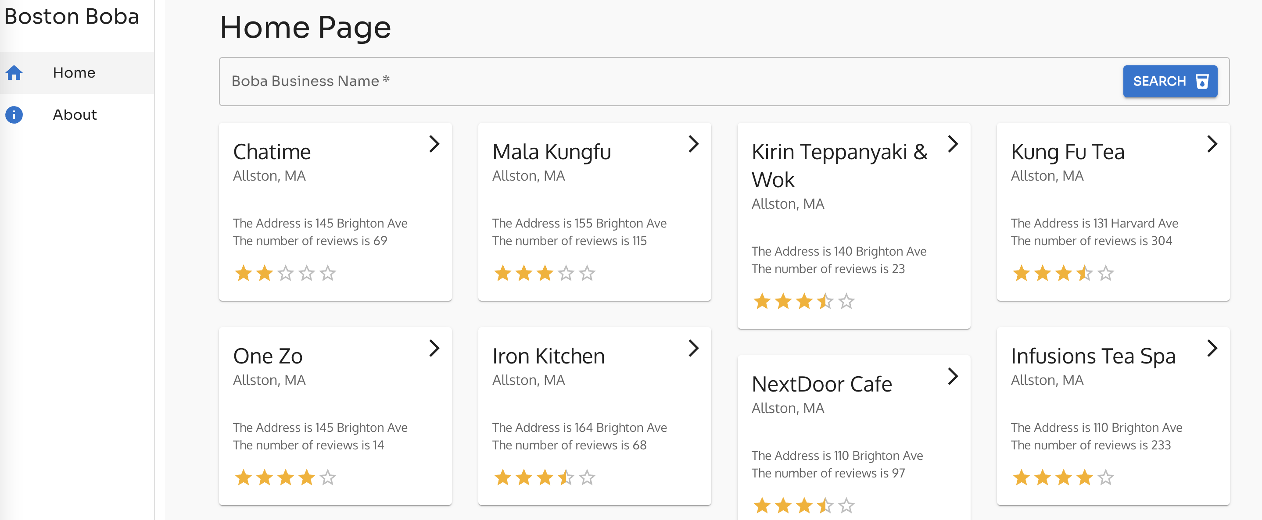This screenshot has height=520, width=1262.
Task: Click Kirin Teppanyaki's star rating
Action: 804,301
